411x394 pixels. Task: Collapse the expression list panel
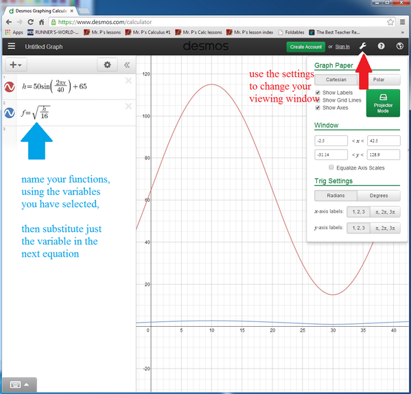[127, 65]
